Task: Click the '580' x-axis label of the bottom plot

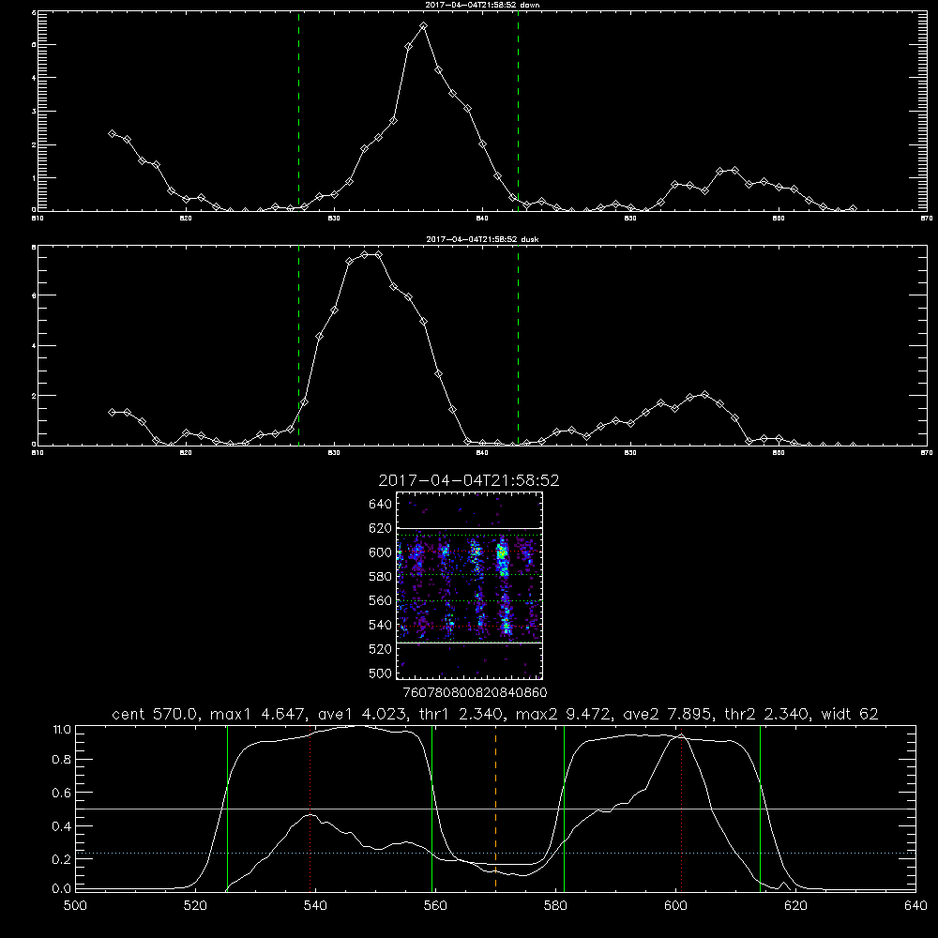Action: (555, 906)
